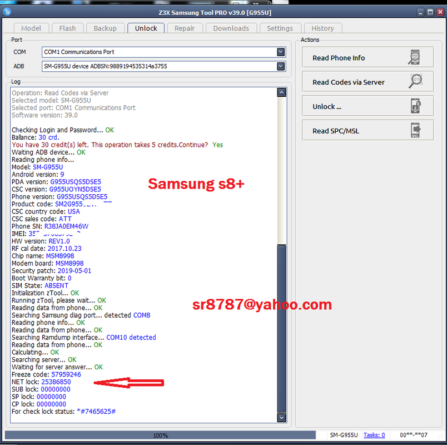Click the lock status code *#7465625#
Viewport: 447px width, 445px height.
(96, 412)
